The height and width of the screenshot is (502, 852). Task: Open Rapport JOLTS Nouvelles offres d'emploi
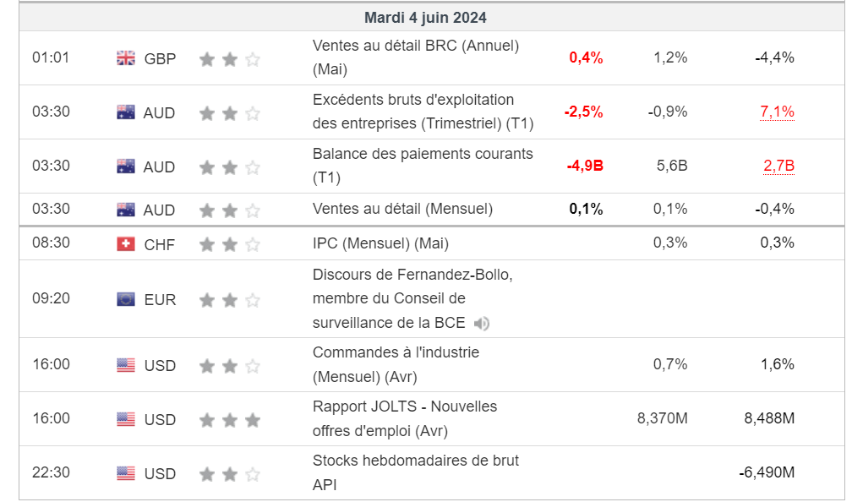(x=404, y=419)
